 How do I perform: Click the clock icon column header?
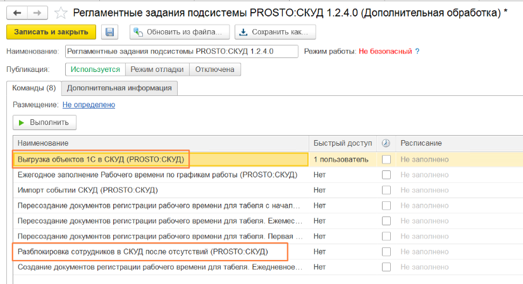point(386,143)
